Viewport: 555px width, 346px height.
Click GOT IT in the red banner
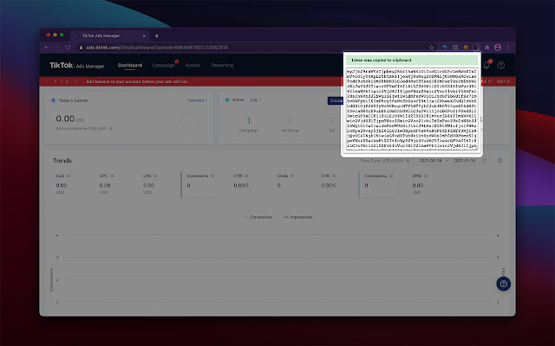point(503,81)
